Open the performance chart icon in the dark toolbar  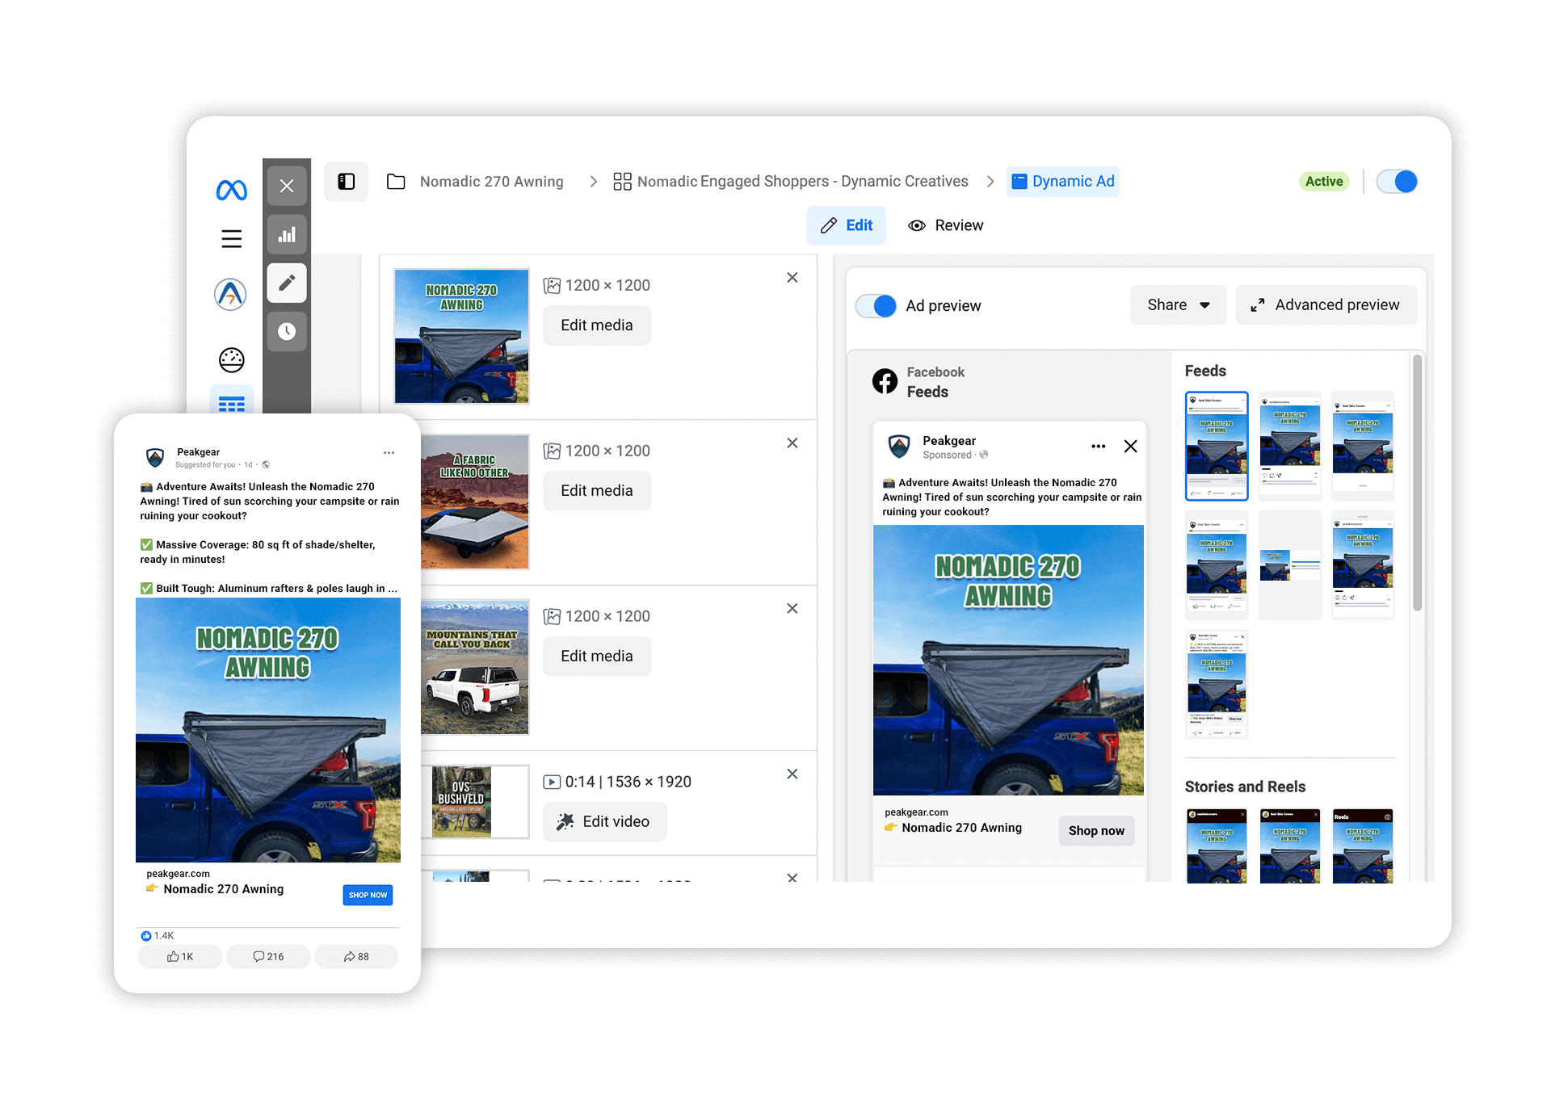(287, 234)
